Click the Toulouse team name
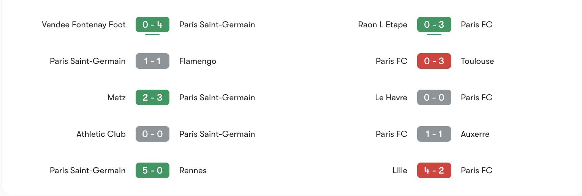The image size is (582, 196). tap(478, 61)
